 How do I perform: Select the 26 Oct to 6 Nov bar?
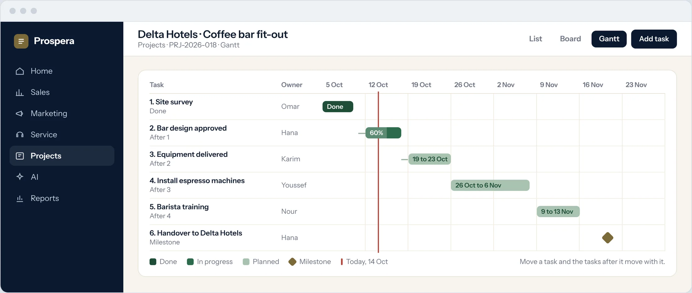(x=490, y=185)
